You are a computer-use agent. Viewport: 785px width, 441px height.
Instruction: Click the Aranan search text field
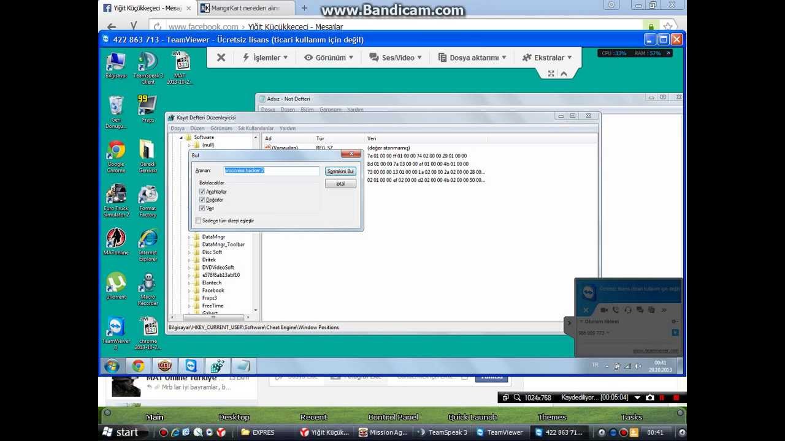coord(272,171)
